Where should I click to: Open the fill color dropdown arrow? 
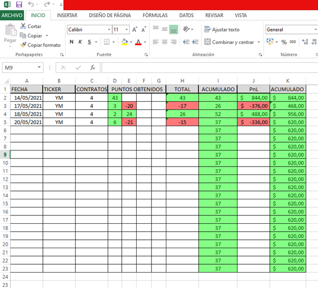pos(131,42)
